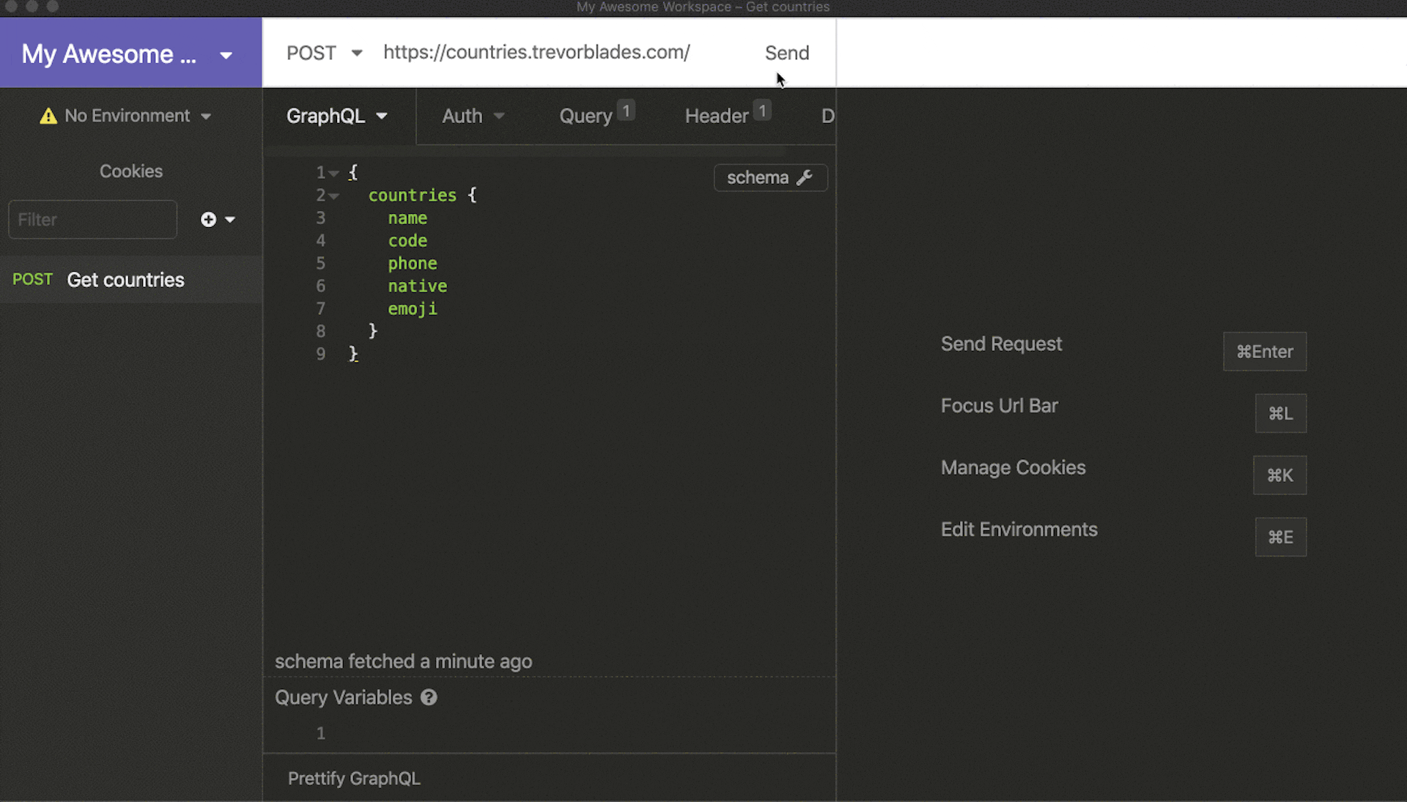Open the new request plus icon

click(208, 219)
